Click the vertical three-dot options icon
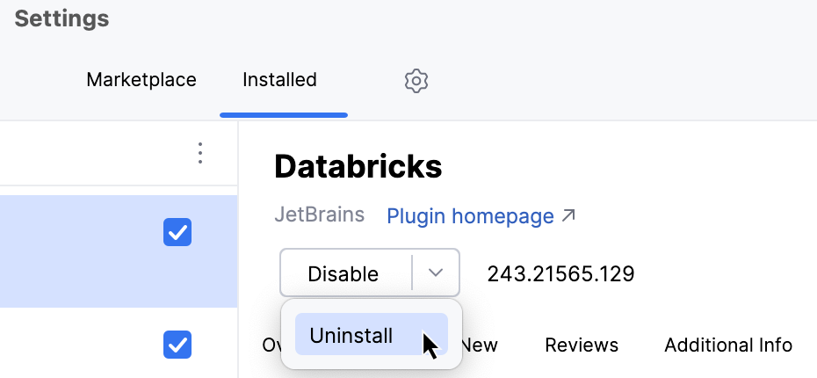Screen dimensions: 817x378 click(200, 154)
